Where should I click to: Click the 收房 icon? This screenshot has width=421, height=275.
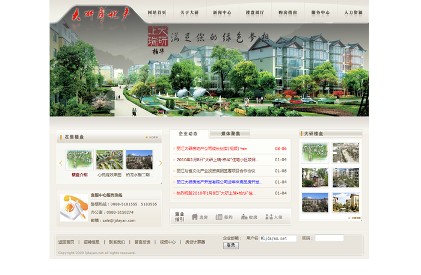tap(244, 217)
